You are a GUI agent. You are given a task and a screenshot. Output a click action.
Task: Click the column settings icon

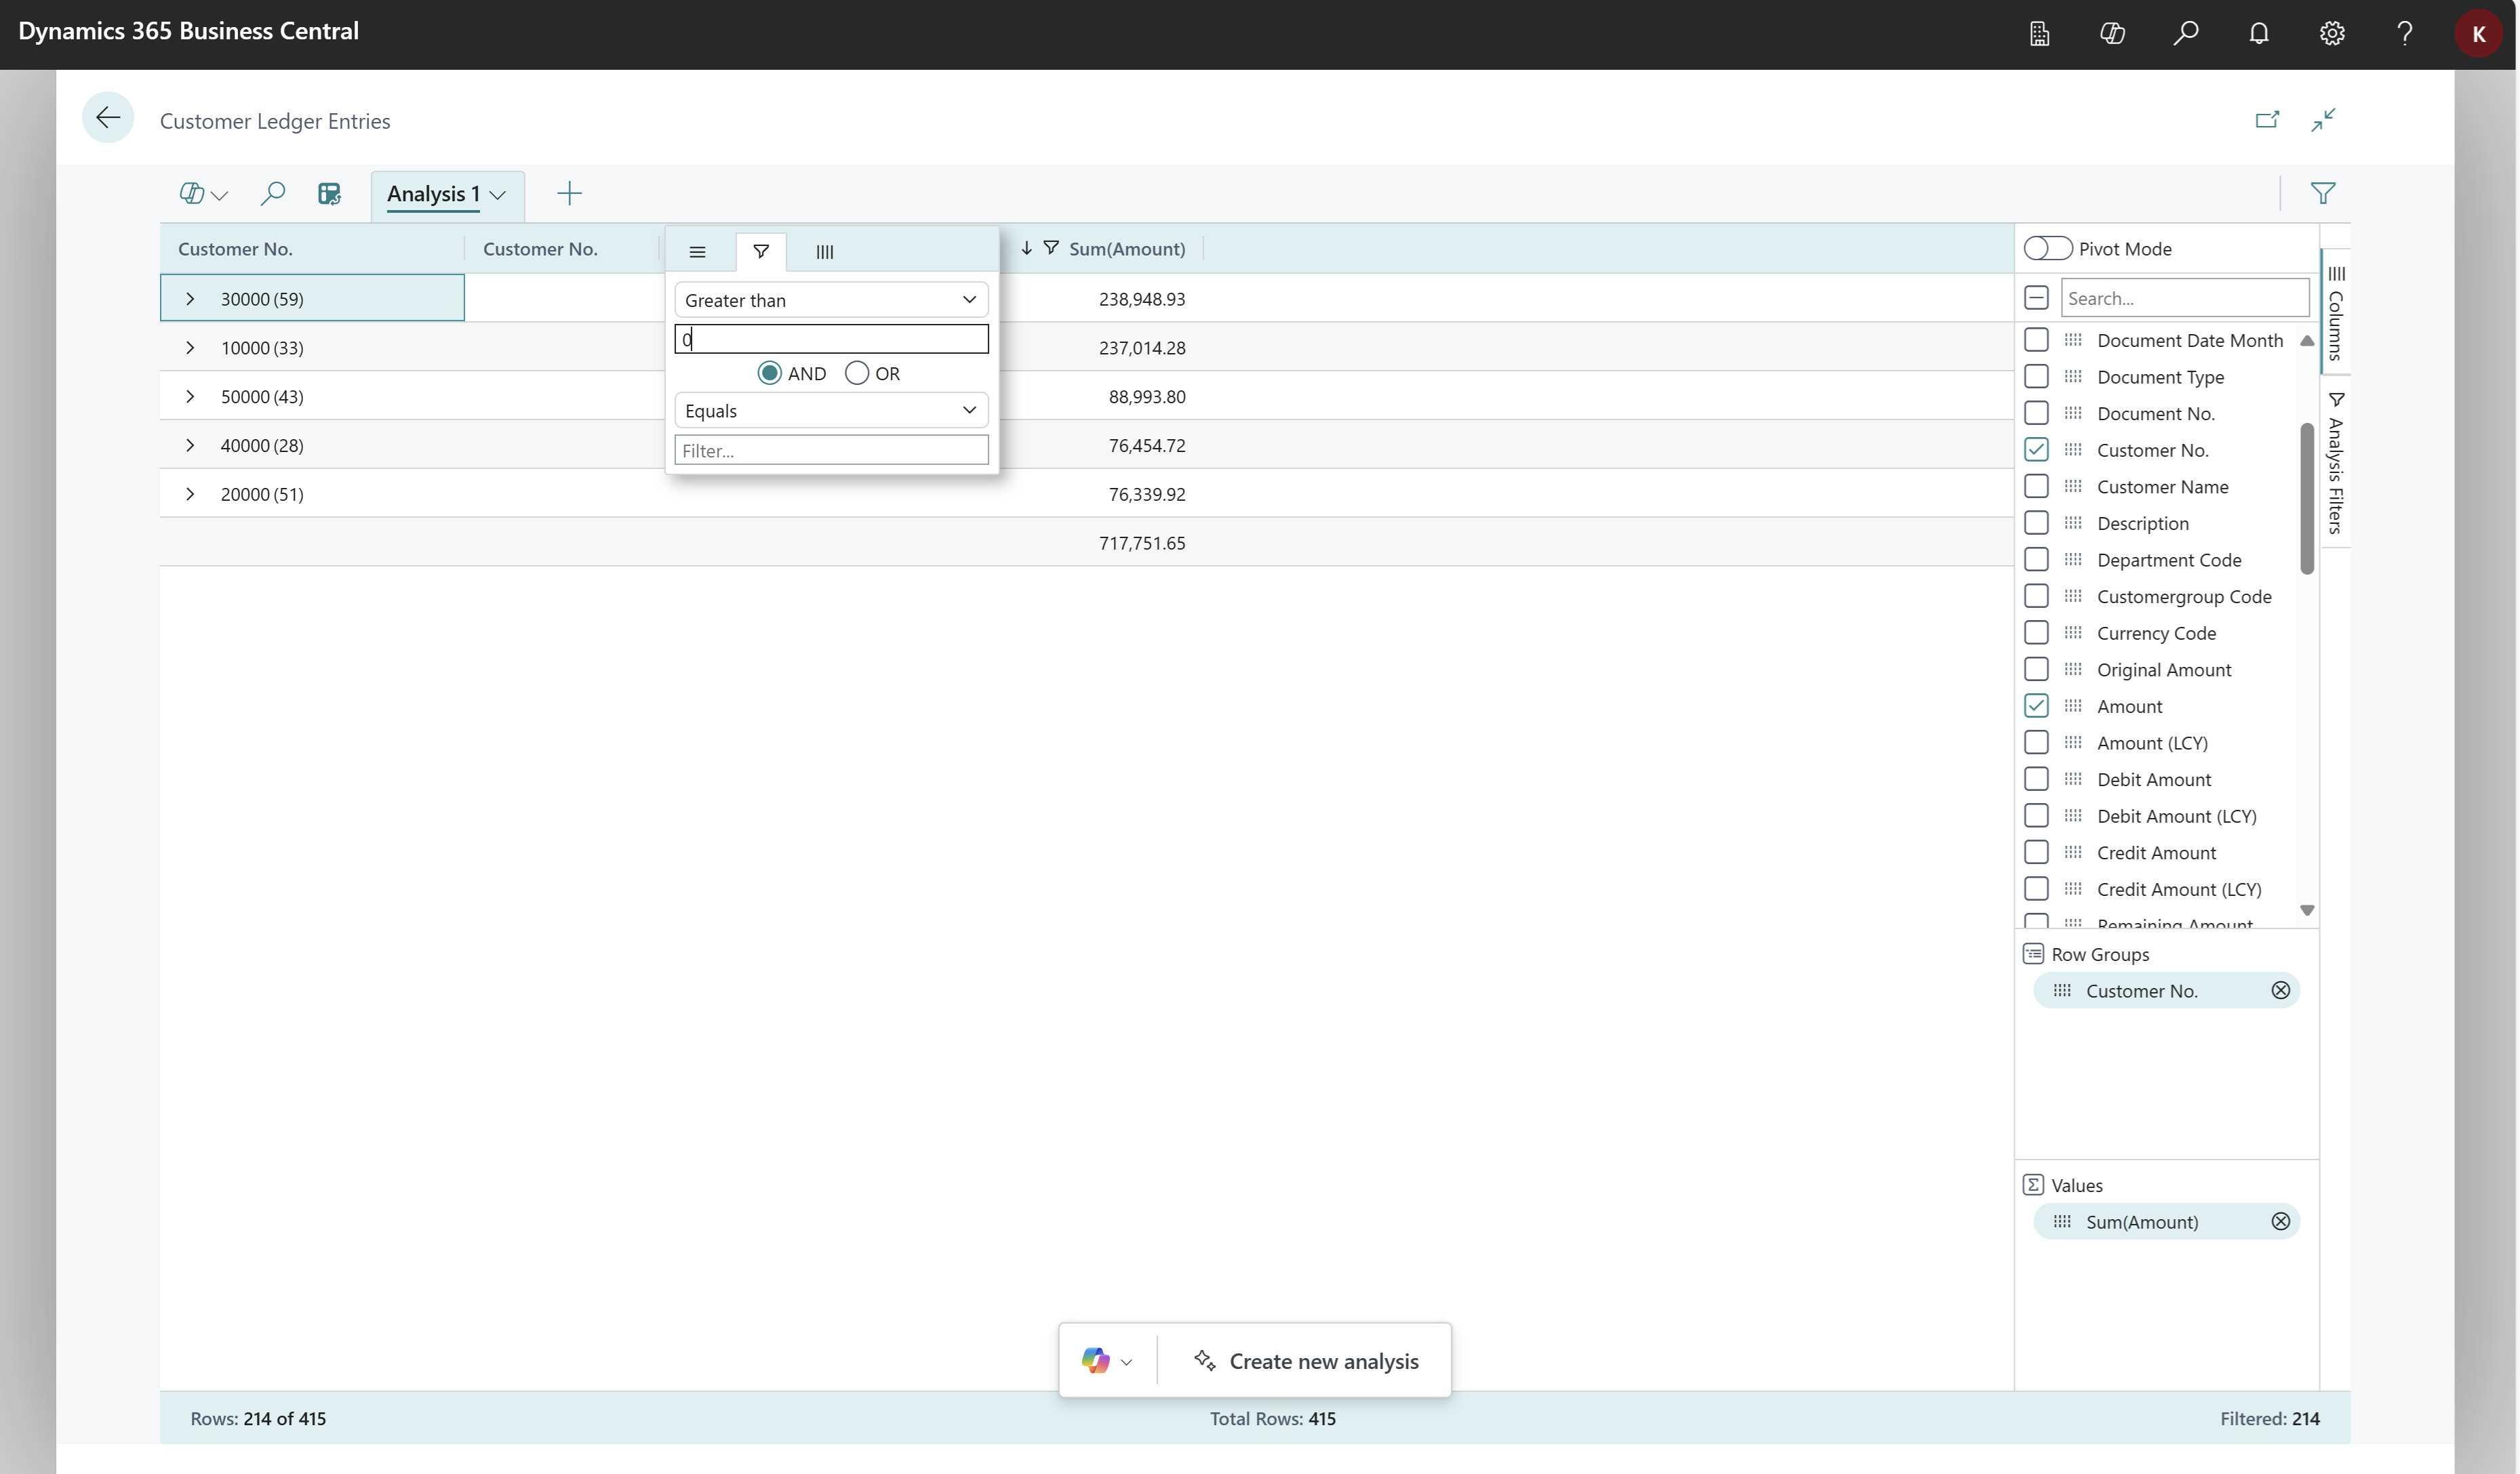[x=825, y=251]
